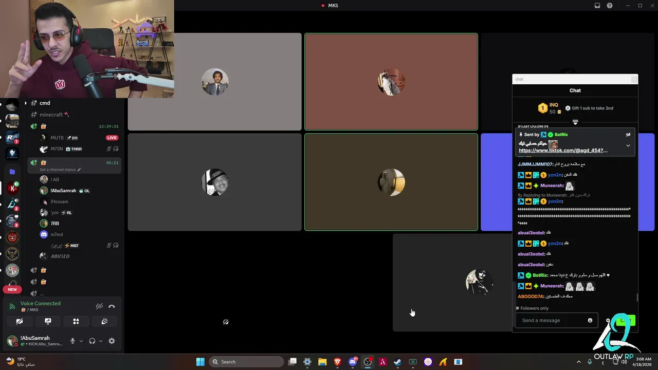Viewport: 658px width, 370px height.
Task: Disconnect from the voice channel
Action: point(112,306)
